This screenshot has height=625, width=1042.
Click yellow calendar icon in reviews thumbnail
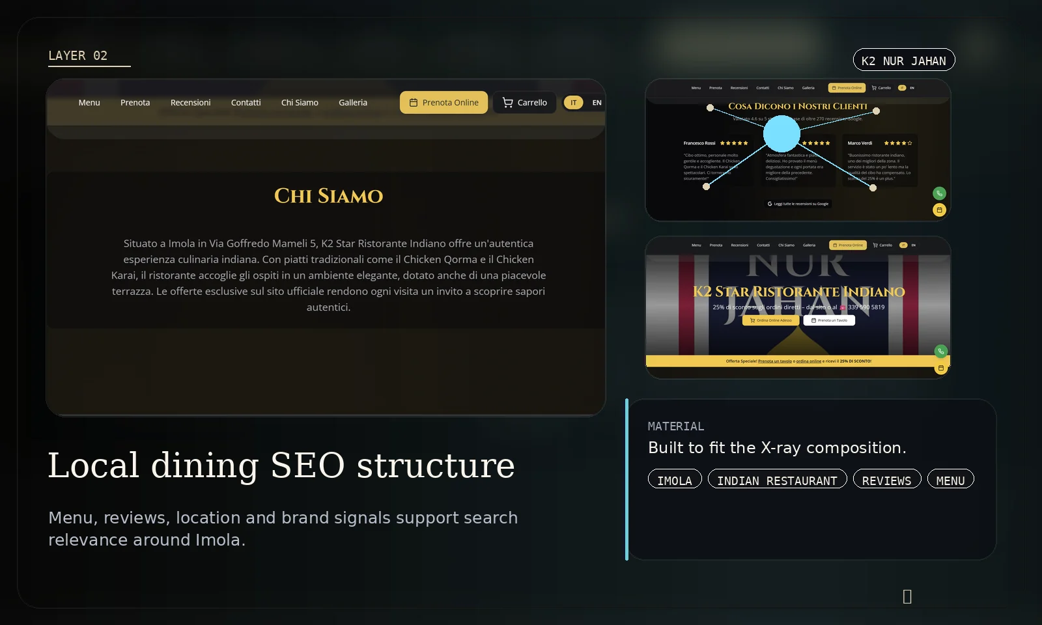click(939, 210)
